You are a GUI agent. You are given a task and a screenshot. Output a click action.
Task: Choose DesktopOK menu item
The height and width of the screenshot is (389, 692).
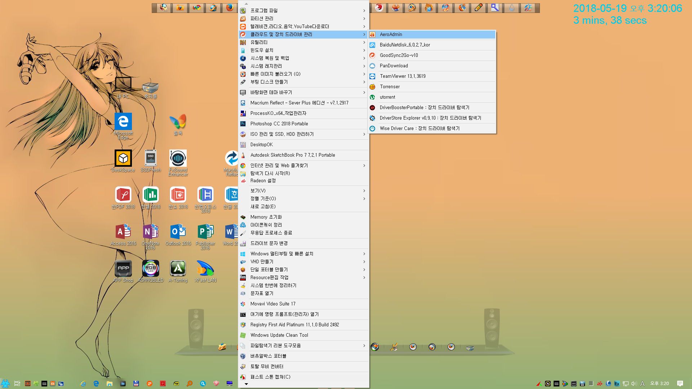(303, 144)
